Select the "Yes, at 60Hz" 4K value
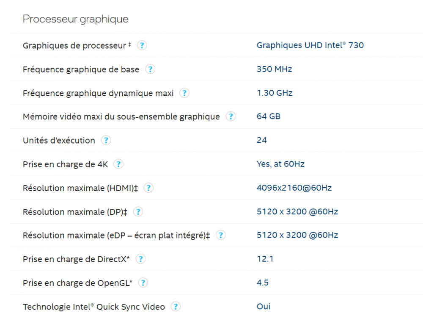The image size is (423, 316). point(280,164)
